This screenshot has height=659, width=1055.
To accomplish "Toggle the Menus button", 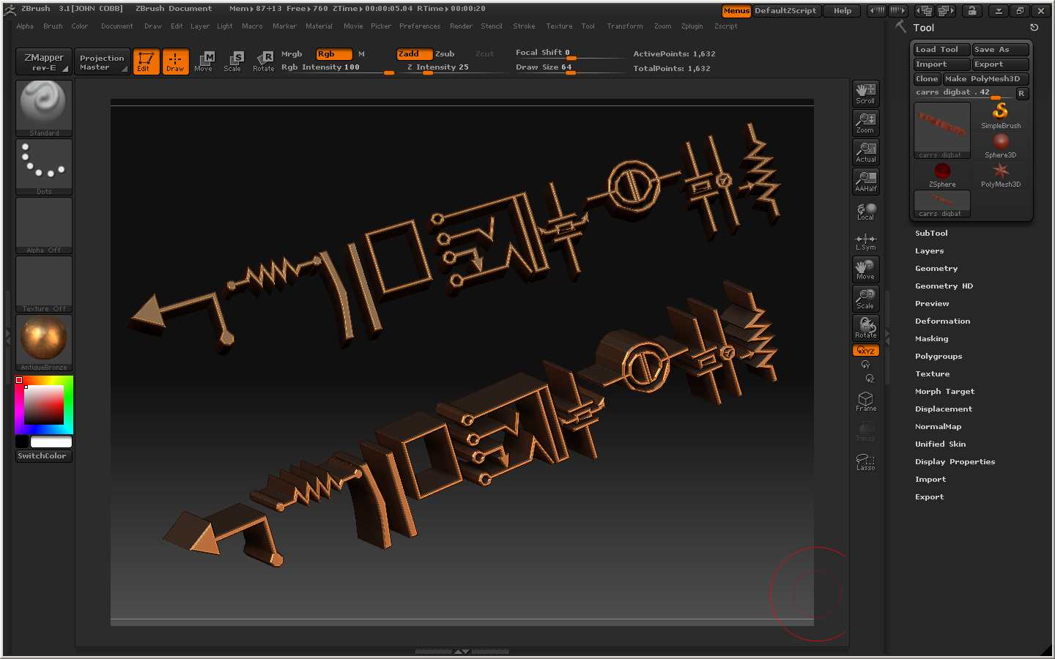I will [736, 11].
